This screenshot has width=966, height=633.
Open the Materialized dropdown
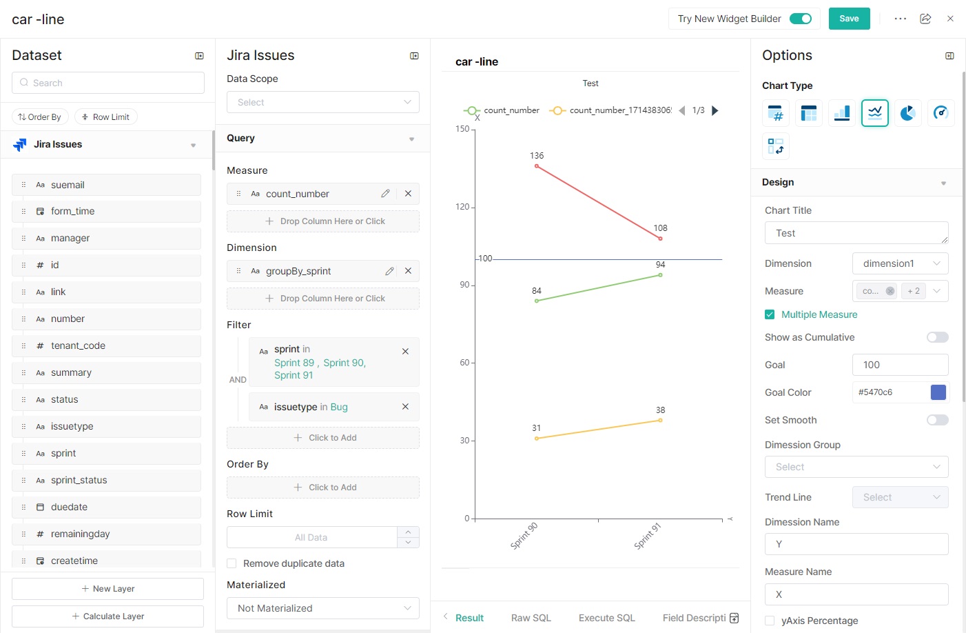point(322,608)
